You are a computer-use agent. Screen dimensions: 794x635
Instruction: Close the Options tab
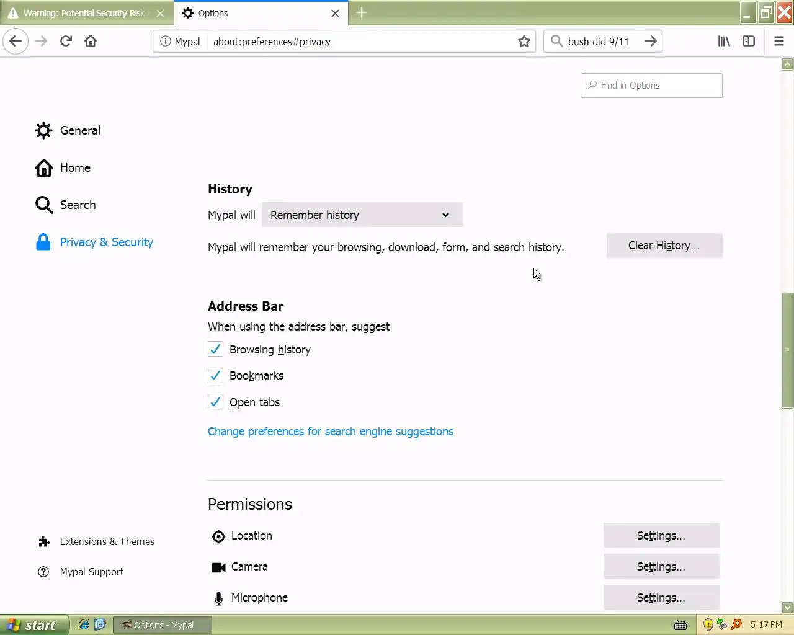335,13
